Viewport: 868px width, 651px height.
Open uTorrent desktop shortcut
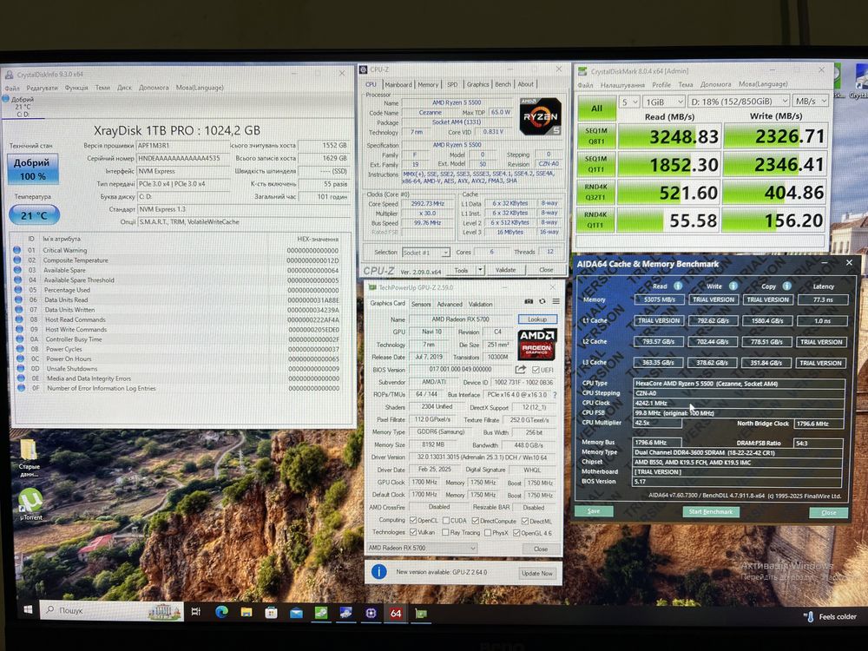[30, 503]
